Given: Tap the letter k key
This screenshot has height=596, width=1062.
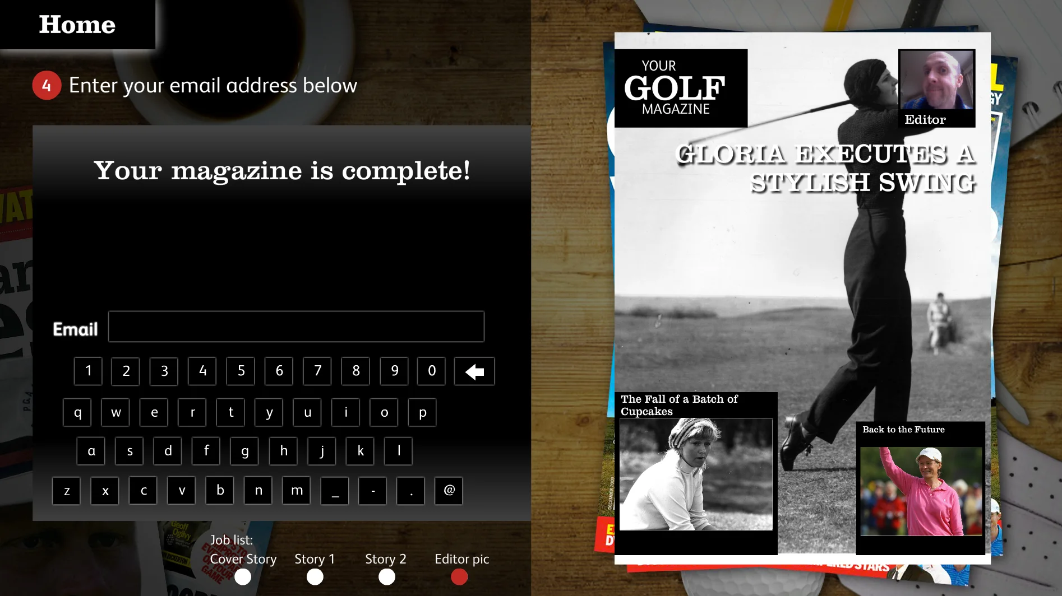Looking at the screenshot, I should (360, 451).
